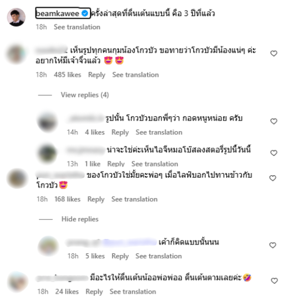Image resolution: width=293 pixels, height=302 pixels.
Task: Collapse thread with Hide replies
Action: click(x=80, y=219)
